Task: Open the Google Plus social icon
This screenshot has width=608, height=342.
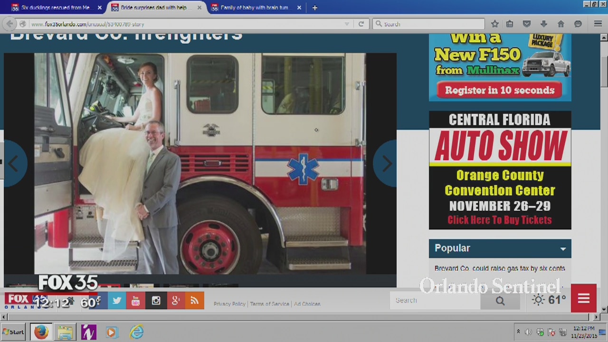Action: pyautogui.click(x=175, y=301)
